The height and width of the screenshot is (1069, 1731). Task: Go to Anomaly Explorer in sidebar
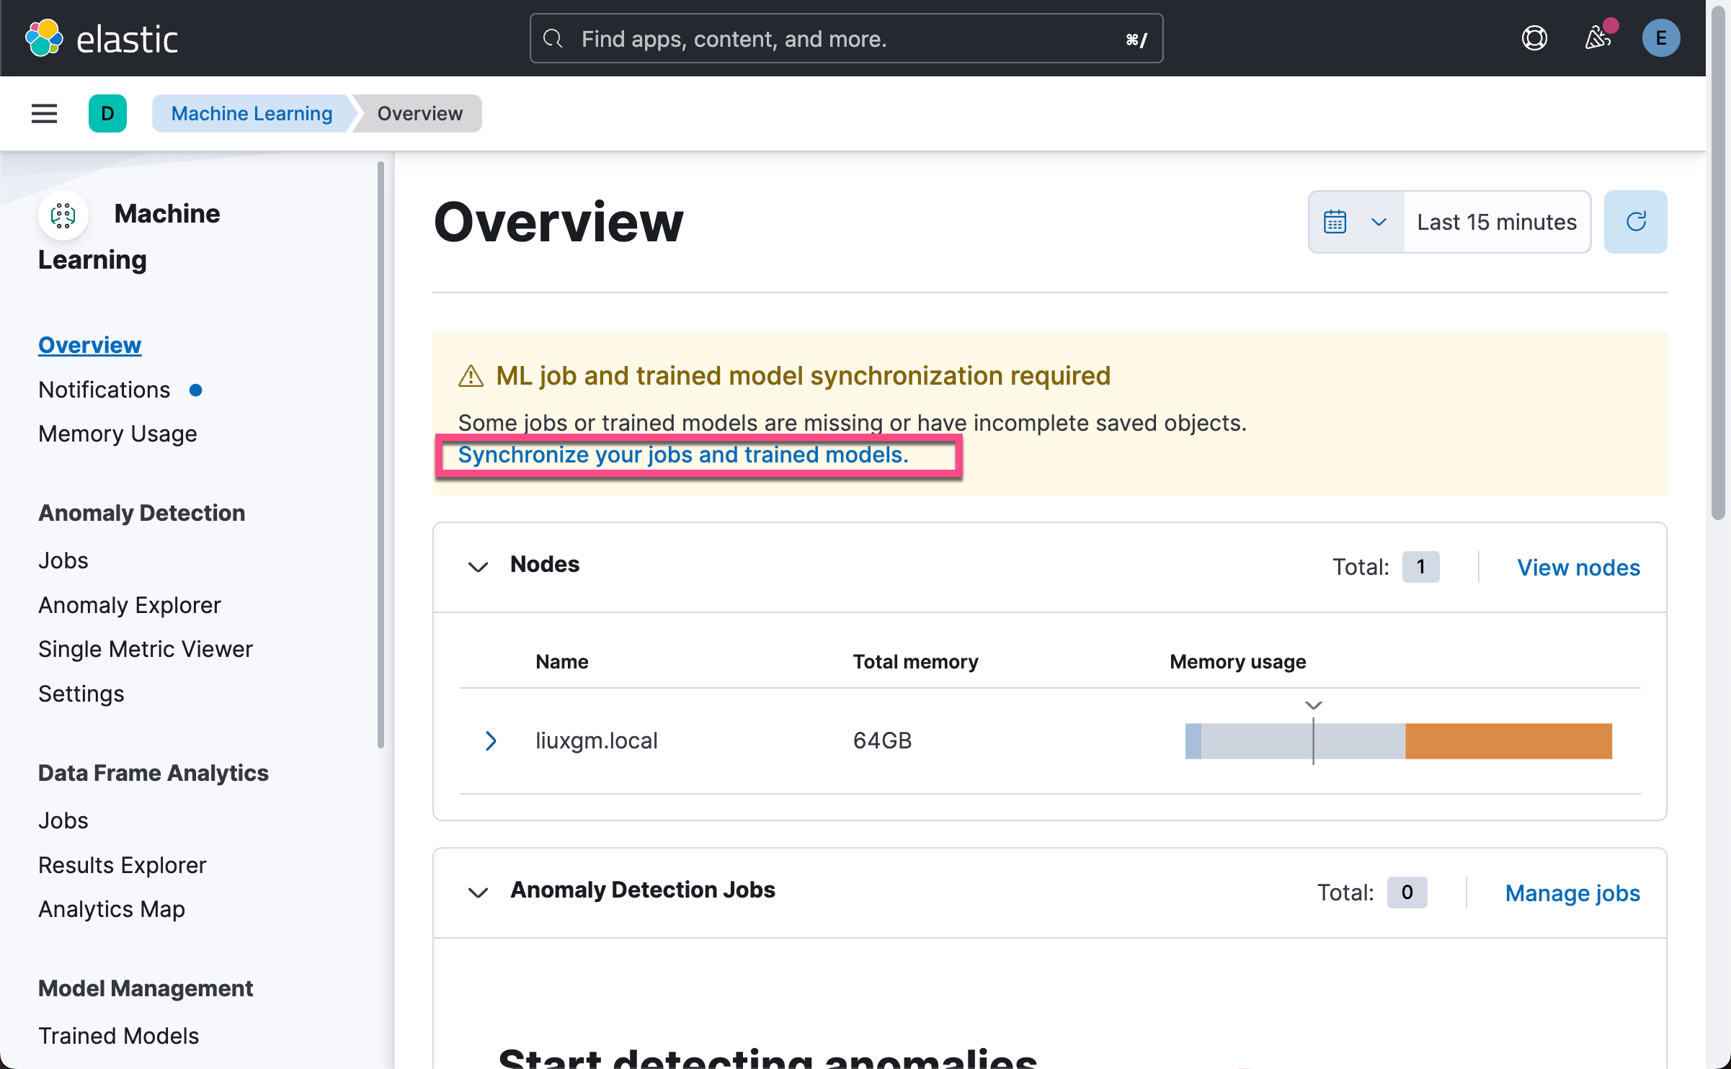coord(130,605)
